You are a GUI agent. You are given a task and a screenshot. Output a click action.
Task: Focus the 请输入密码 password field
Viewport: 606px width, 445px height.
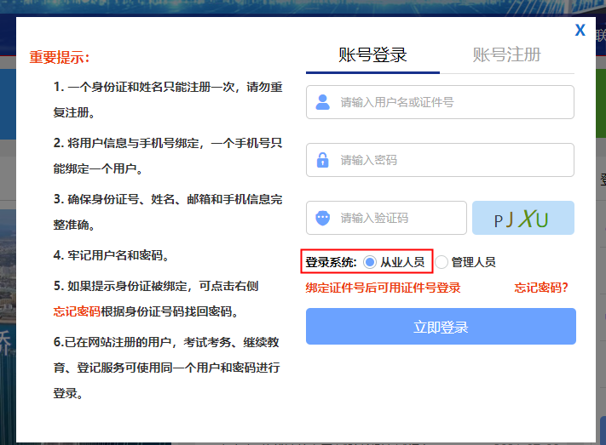point(452,160)
